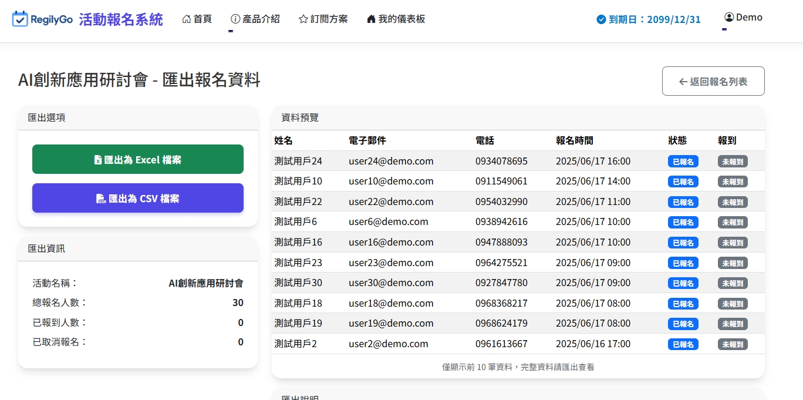This screenshot has height=400, width=803.
Task: Click the 已報名 badge for 測試用戶22
Action: pos(683,202)
